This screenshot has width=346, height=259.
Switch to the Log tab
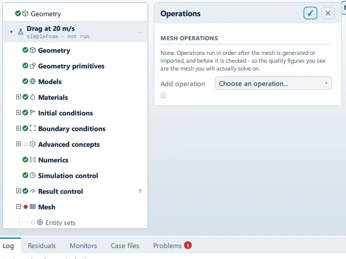click(8, 245)
